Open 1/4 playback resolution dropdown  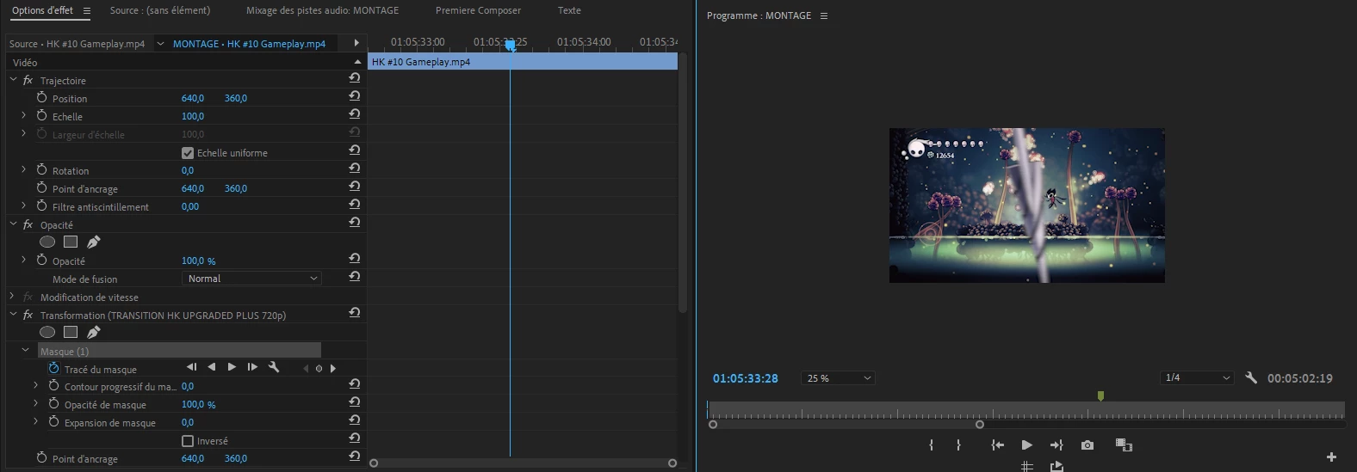tap(1197, 377)
